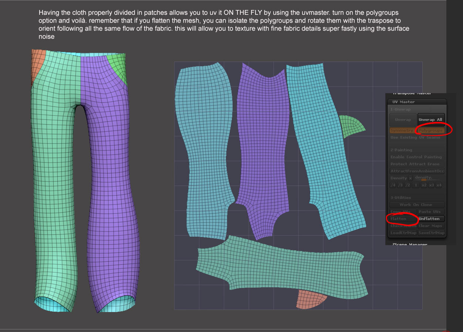Toggle the Density button
The width and height of the screenshot is (463, 332).
click(399, 178)
